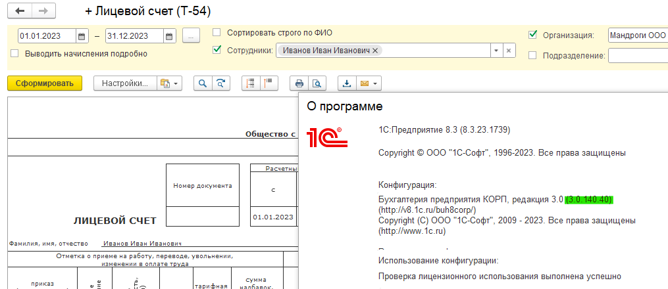Click the Find next icon
Screen dimensions: 668x289
220,83
